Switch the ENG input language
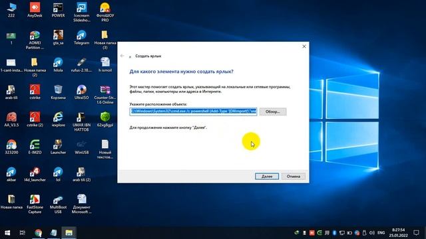The image size is (426, 239). [381, 233]
